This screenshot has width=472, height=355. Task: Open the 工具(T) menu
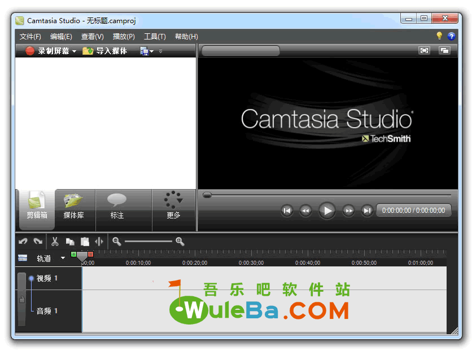tap(155, 37)
